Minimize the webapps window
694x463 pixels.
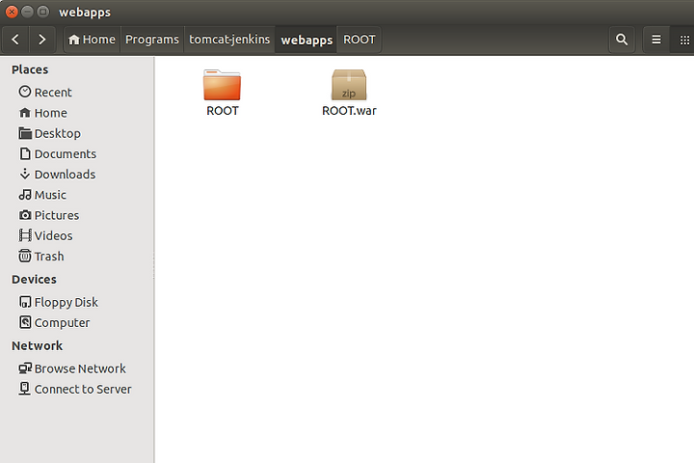[x=27, y=12]
